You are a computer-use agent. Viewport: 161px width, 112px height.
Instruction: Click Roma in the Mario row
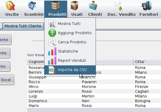click(140, 106)
